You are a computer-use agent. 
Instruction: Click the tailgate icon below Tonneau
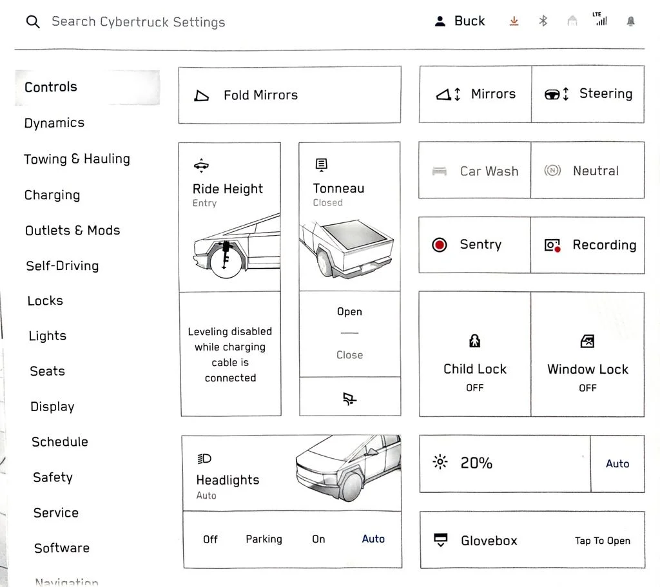click(x=349, y=398)
